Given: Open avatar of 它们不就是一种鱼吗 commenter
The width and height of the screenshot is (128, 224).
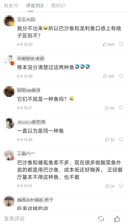Looking at the screenshot, I should (9, 92).
